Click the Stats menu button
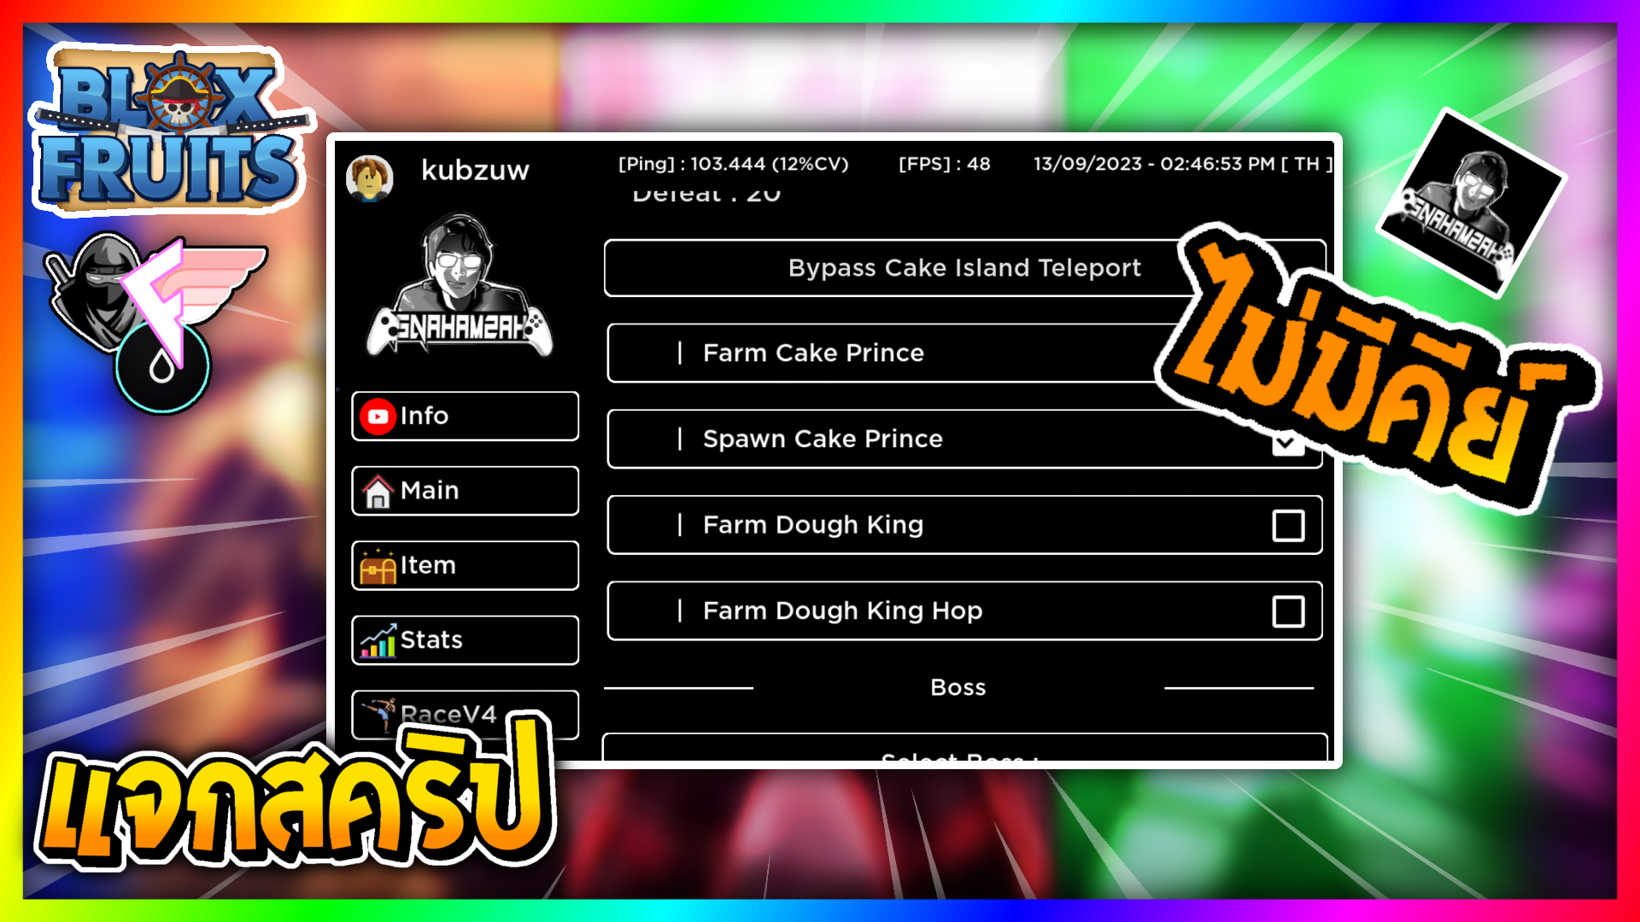 466,639
